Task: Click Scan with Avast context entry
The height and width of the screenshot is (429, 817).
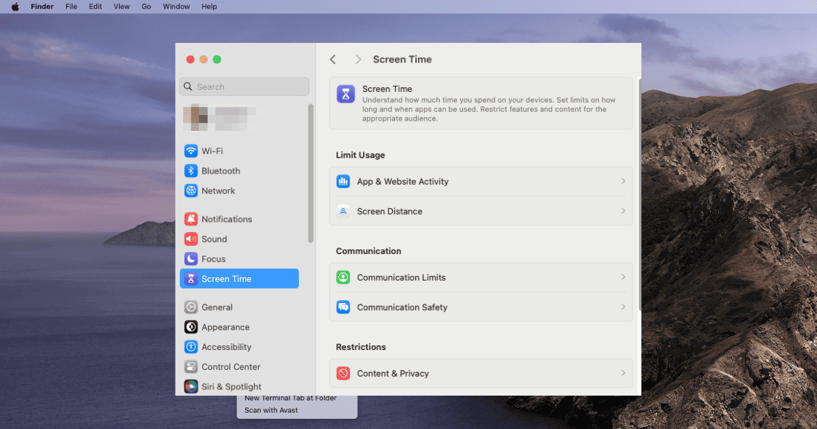Action: 271,410
